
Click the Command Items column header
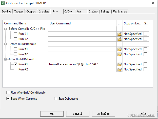pyautogui.click(x=25, y=23)
